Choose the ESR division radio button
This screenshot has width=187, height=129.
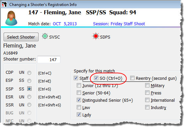tap(29, 97)
